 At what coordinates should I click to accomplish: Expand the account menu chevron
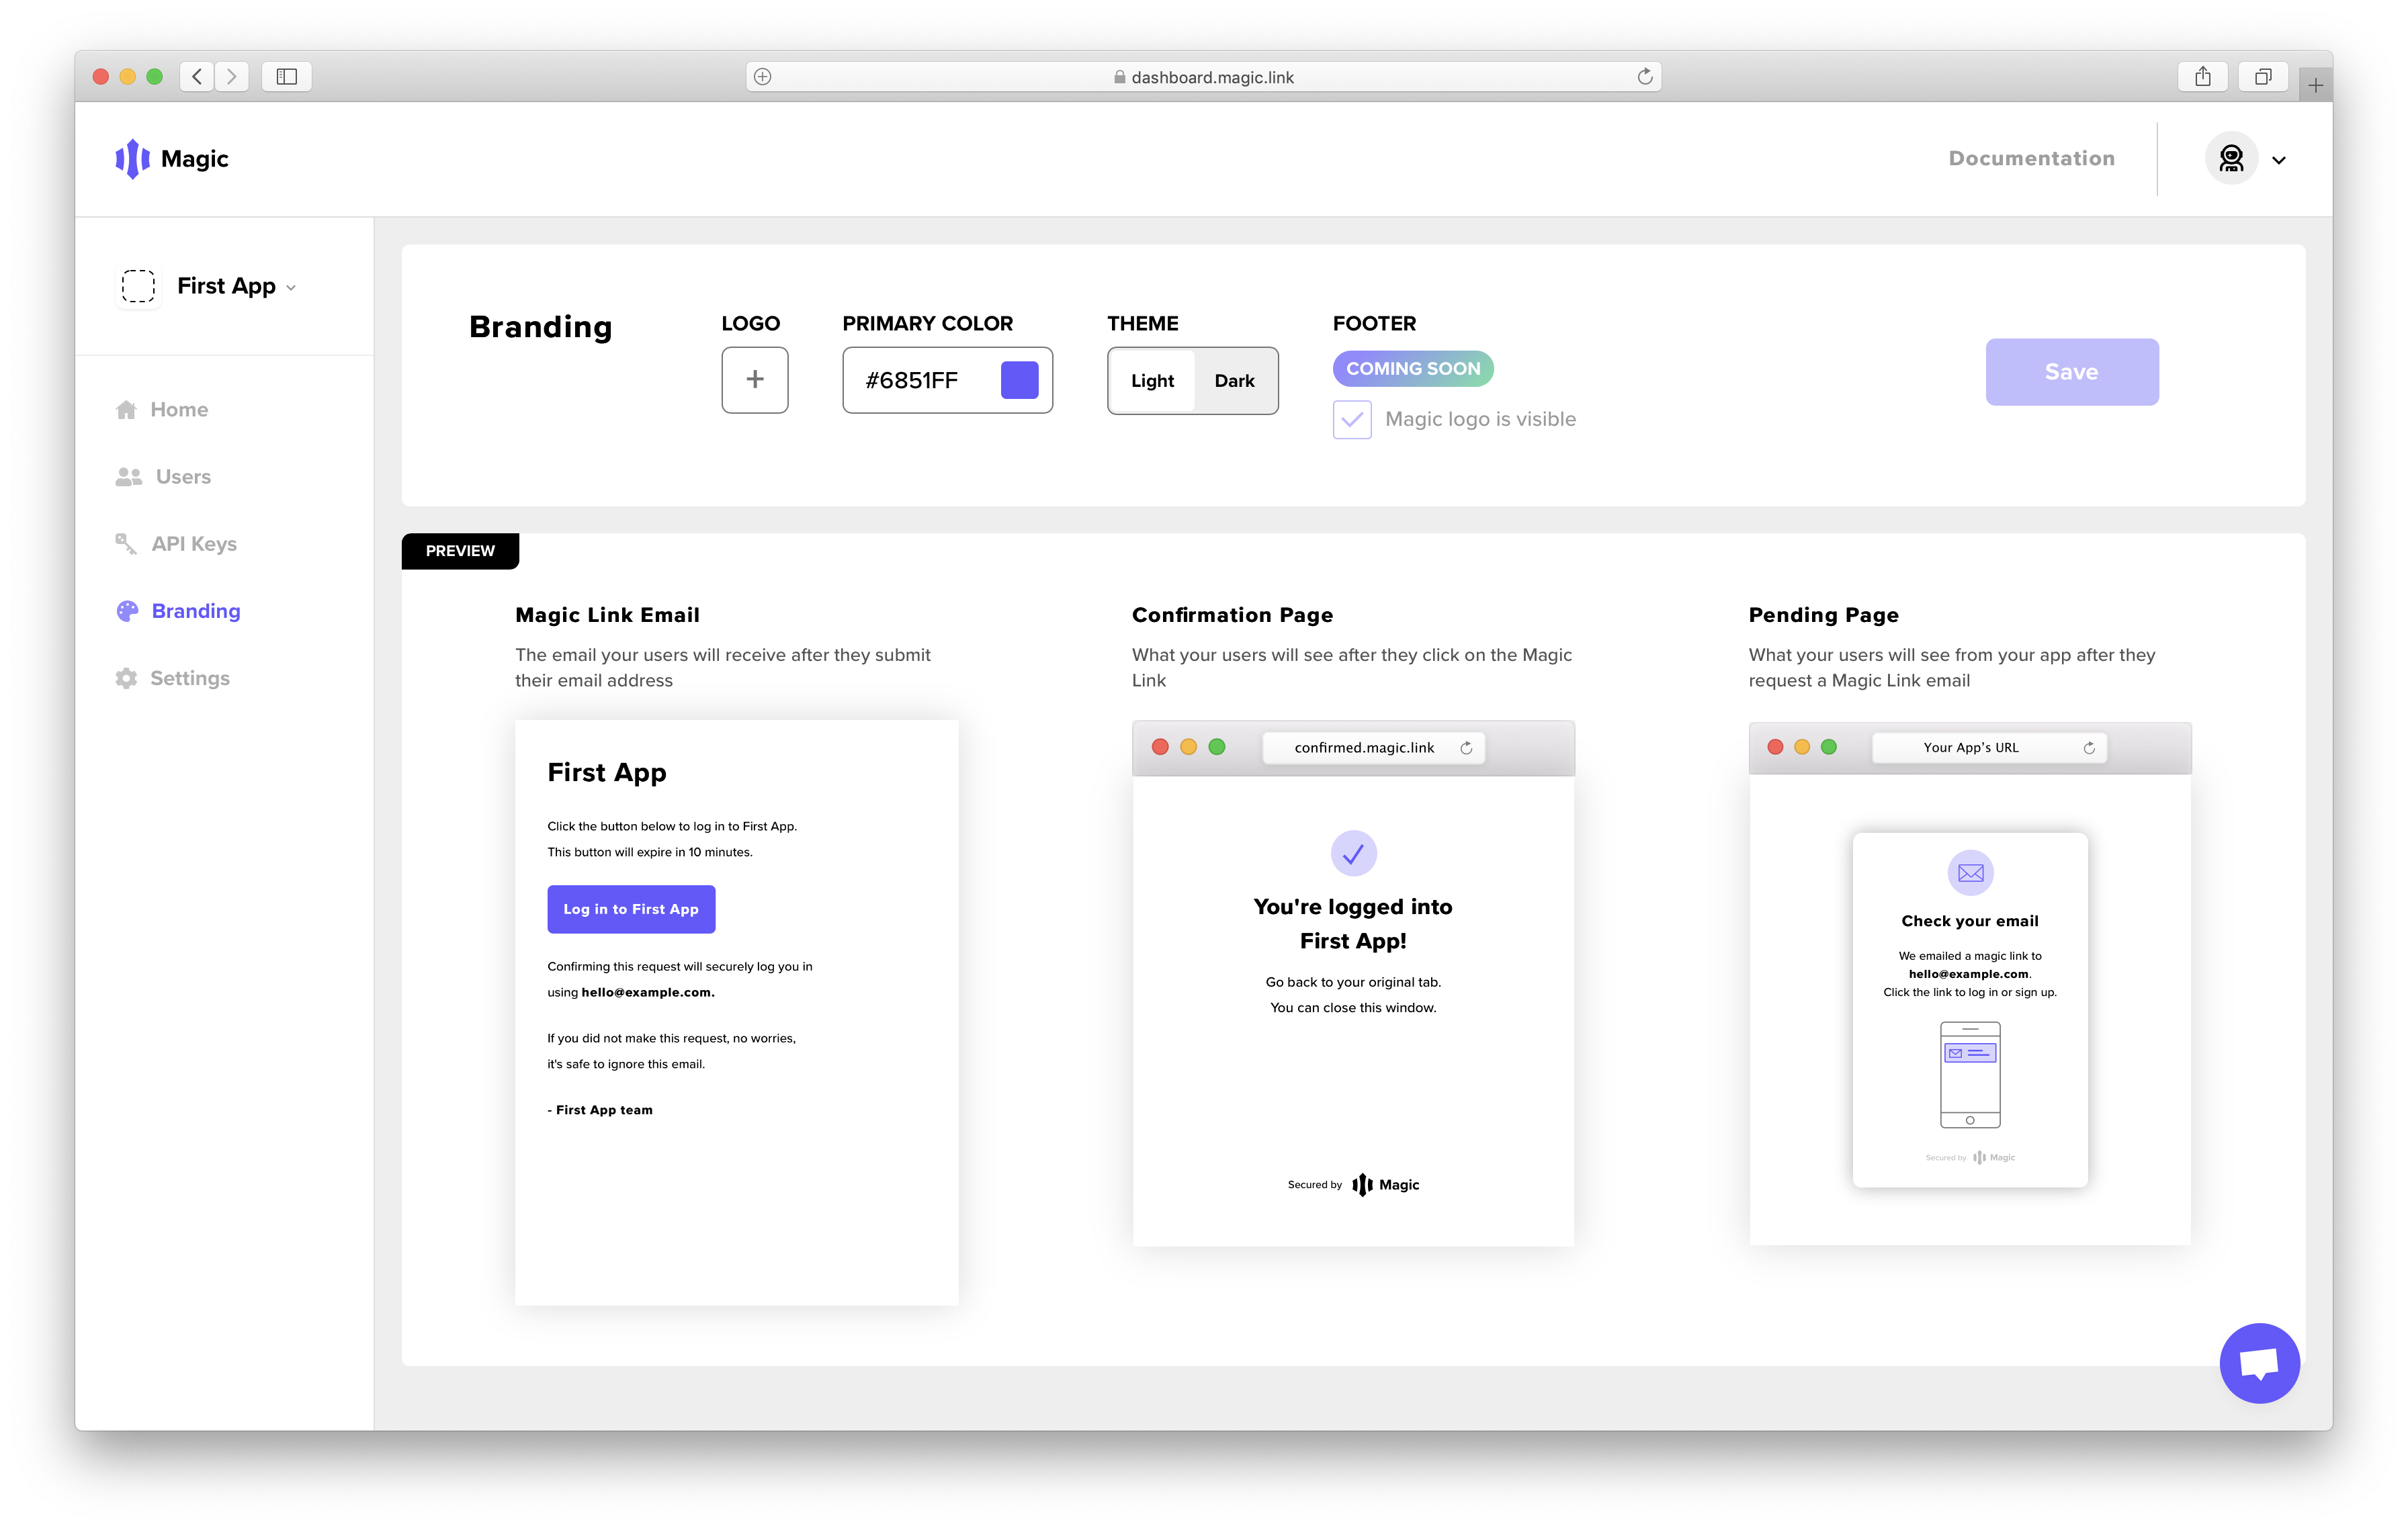click(x=2279, y=160)
